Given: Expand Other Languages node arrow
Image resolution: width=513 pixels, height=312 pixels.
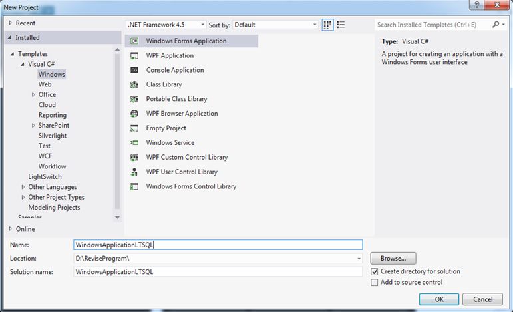Looking at the screenshot, I should pos(23,187).
